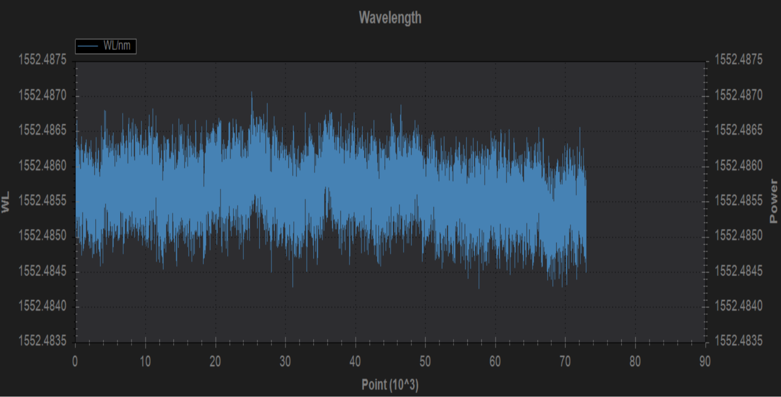Click the Point (10^3) x-axis label
The width and height of the screenshot is (781, 397).
[x=390, y=384]
